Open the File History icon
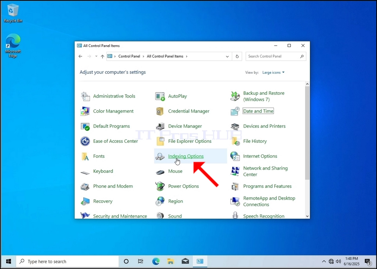The height and width of the screenshot is (269, 377). (235, 141)
